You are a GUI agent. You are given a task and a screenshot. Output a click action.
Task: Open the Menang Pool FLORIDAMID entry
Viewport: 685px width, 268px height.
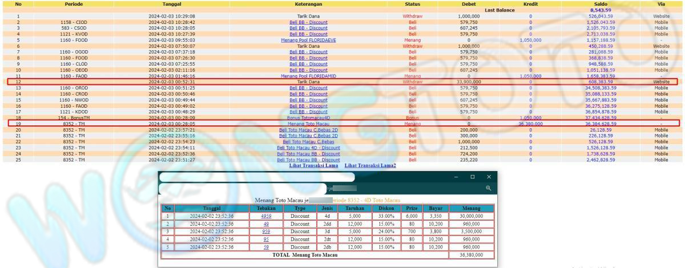308,76
